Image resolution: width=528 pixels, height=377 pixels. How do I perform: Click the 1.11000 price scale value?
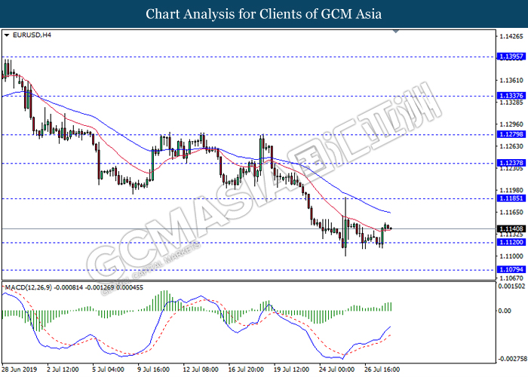(511, 256)
